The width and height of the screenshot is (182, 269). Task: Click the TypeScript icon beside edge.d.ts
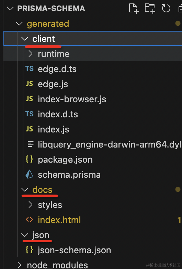point(30,69)
